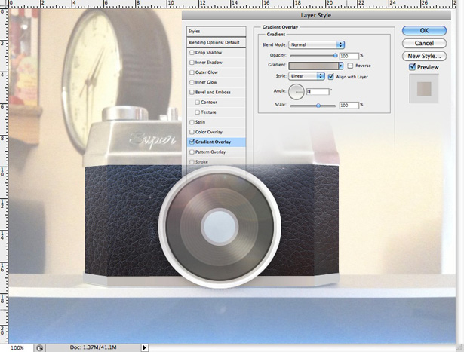Click the Layer Style dialog title bar
The height and width of the screenshot is (352, 464).
[316, 15]
